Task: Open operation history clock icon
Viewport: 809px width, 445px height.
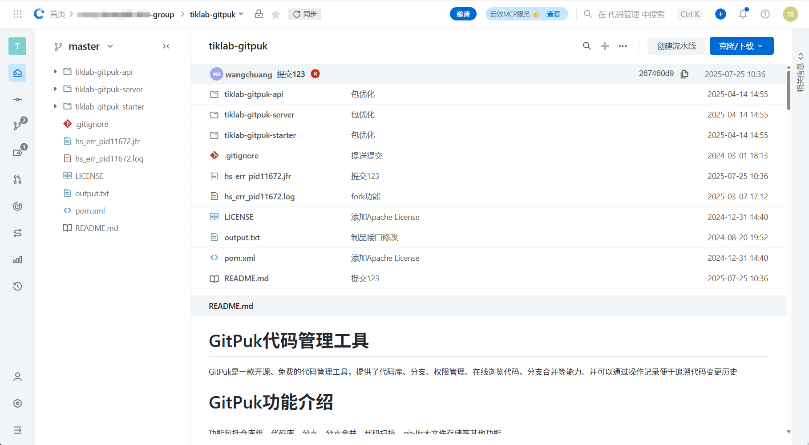Action: 17,286
